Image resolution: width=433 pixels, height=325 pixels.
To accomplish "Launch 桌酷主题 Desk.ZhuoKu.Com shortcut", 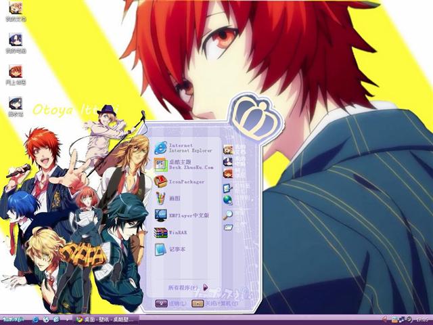I will tap(183, 165).
